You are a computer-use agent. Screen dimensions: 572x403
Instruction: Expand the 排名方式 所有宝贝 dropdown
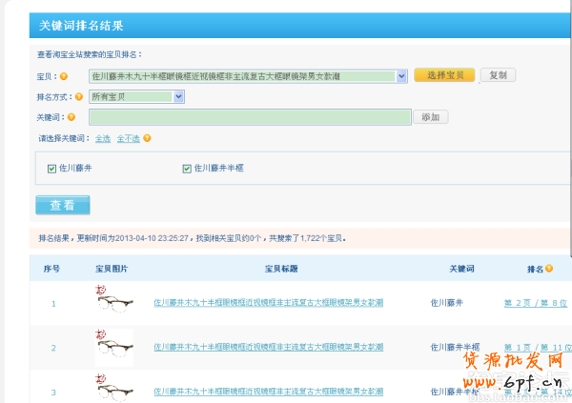[x=178, y=96]
